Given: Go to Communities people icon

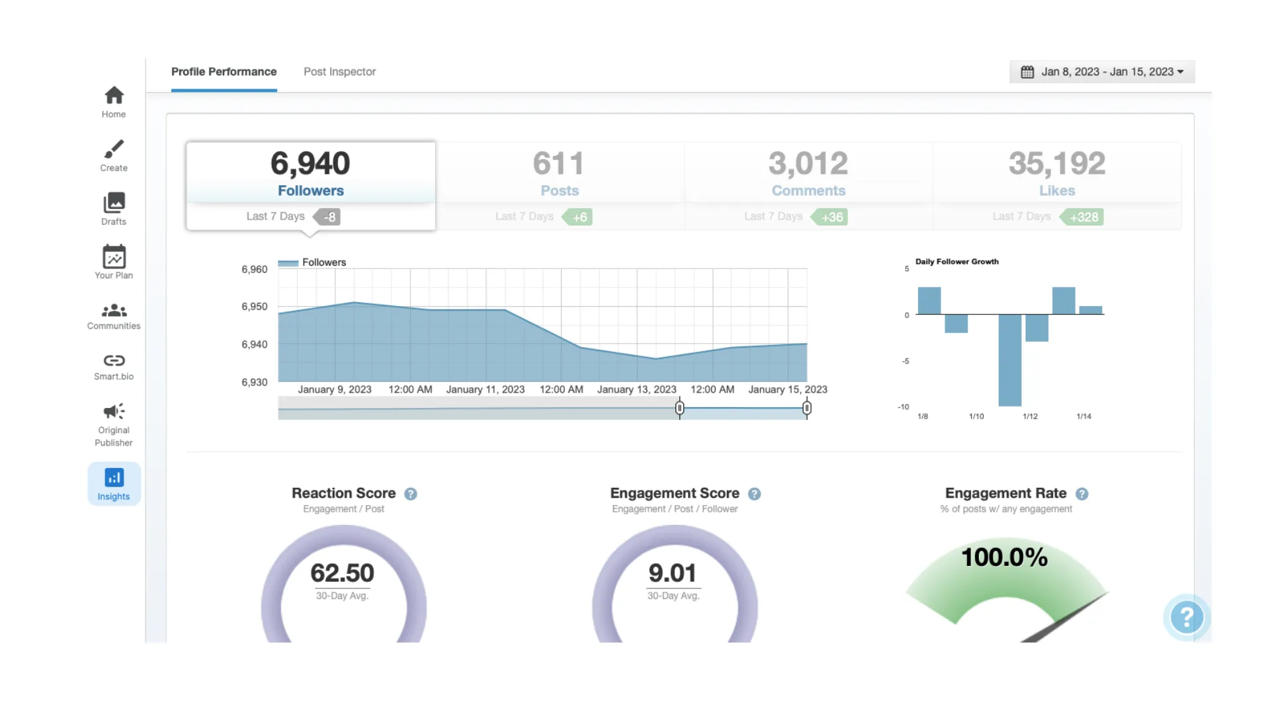Looking at the screenshot, I should tap(114, 310).
